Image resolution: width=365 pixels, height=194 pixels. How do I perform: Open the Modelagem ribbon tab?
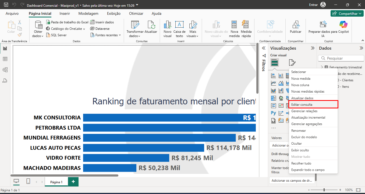(x=88, y=13)
